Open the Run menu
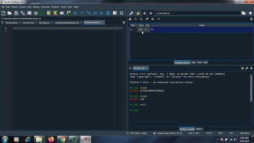The image size is (254, 143). coord(29,7)
